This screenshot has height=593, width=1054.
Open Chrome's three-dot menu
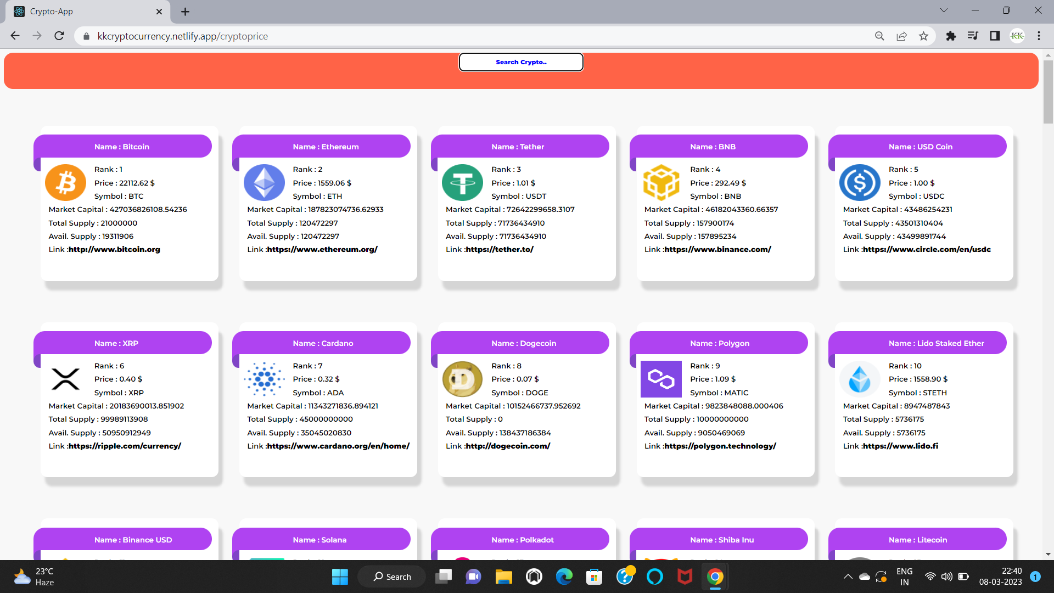(1039, 36)
